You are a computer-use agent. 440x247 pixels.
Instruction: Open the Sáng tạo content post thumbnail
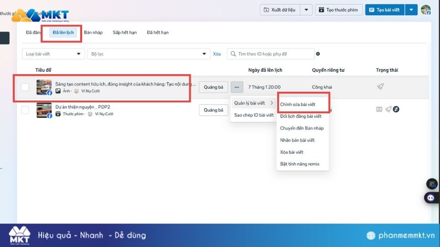(x=44, y=87)
